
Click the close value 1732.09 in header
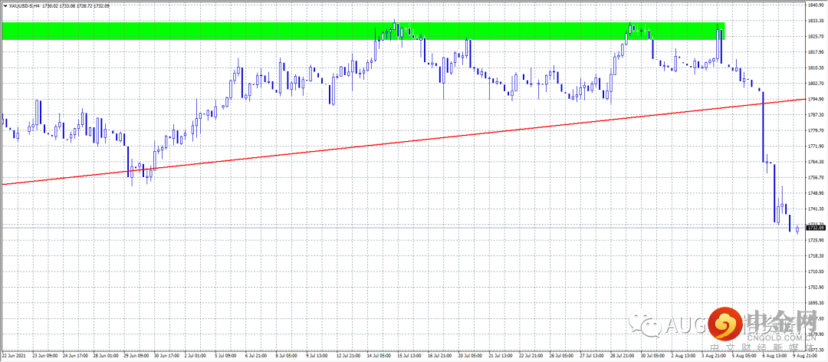click(102, 5)
